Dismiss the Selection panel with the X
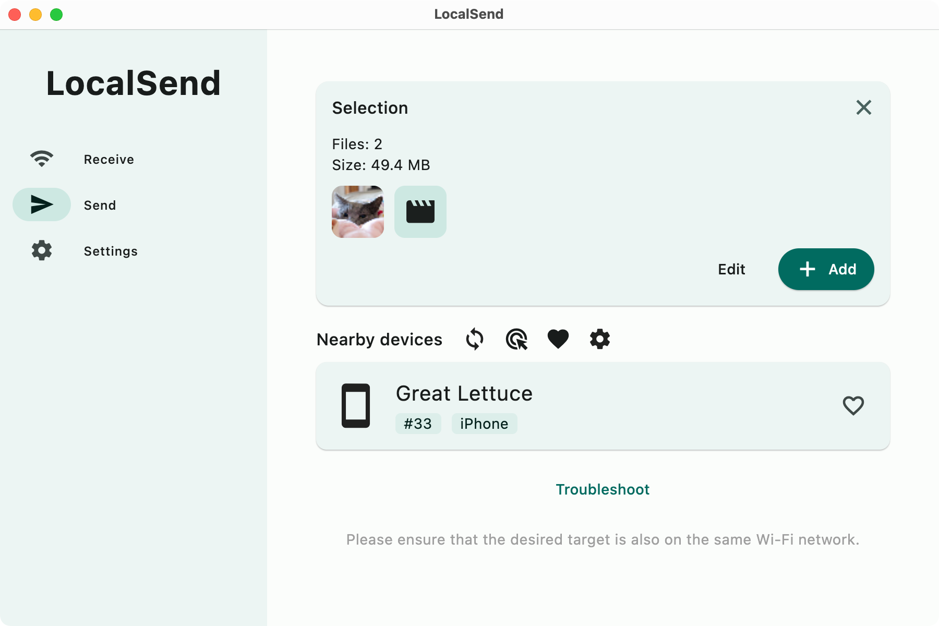The width and height of the screenshot is (939, 626). point(864,107)
